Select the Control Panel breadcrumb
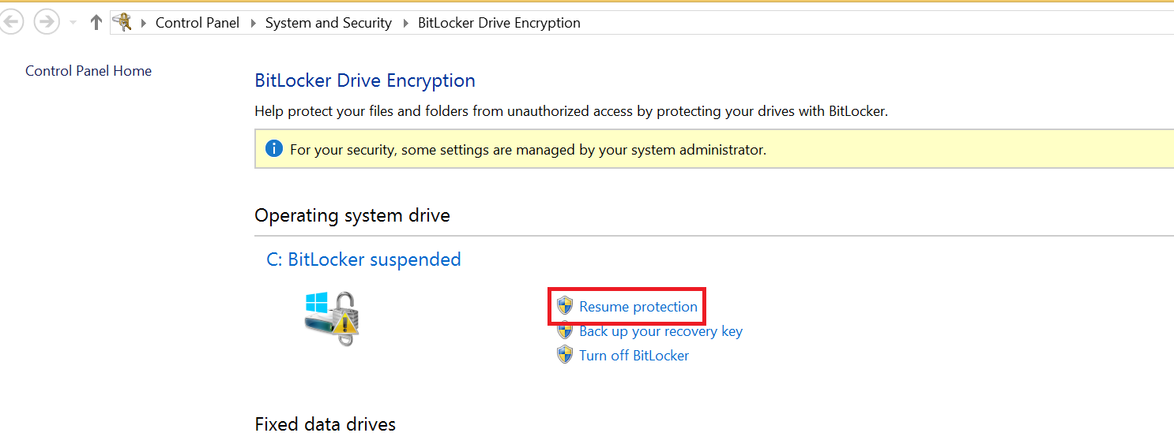Screen dimensions: 1174x444 click(198, 23)
